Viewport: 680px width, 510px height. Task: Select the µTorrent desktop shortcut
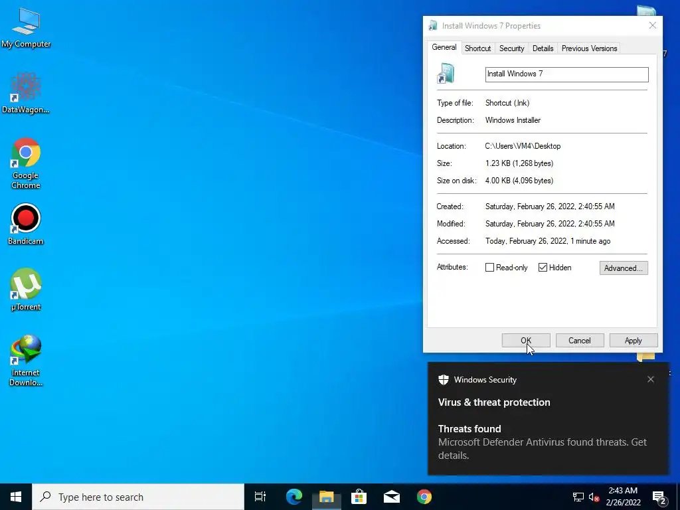(x=26, y=290)
